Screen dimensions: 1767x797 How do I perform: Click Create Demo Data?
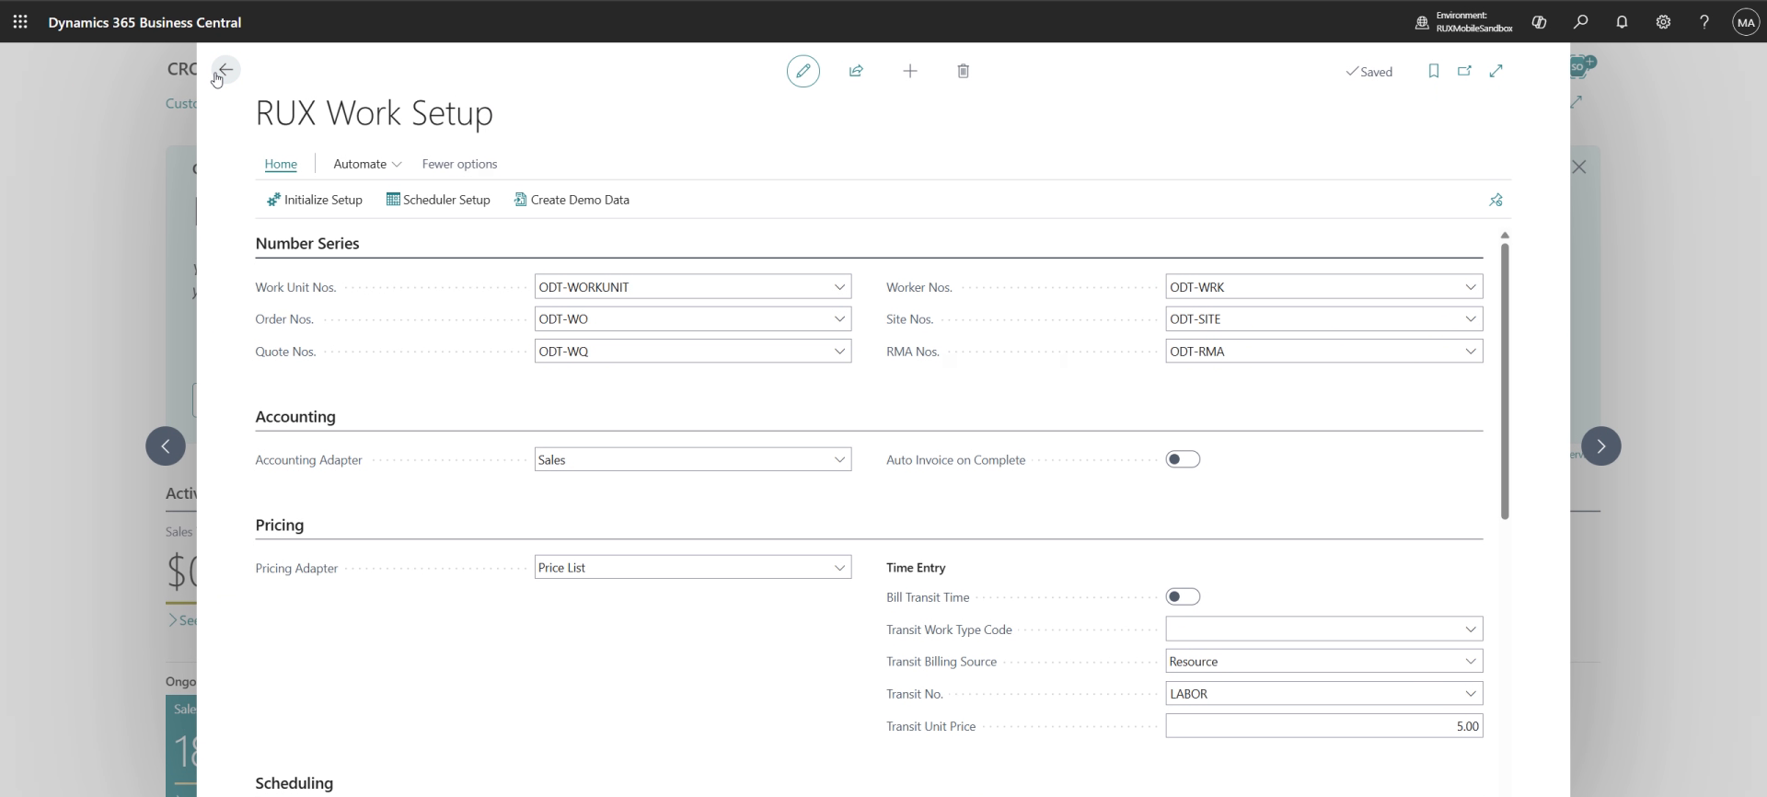(x=572, y=200)
